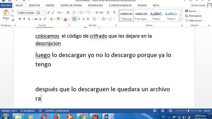Select the Sin espaciado style
The width and height of the screenshot is (212, 119).
[x=141, y=16]
